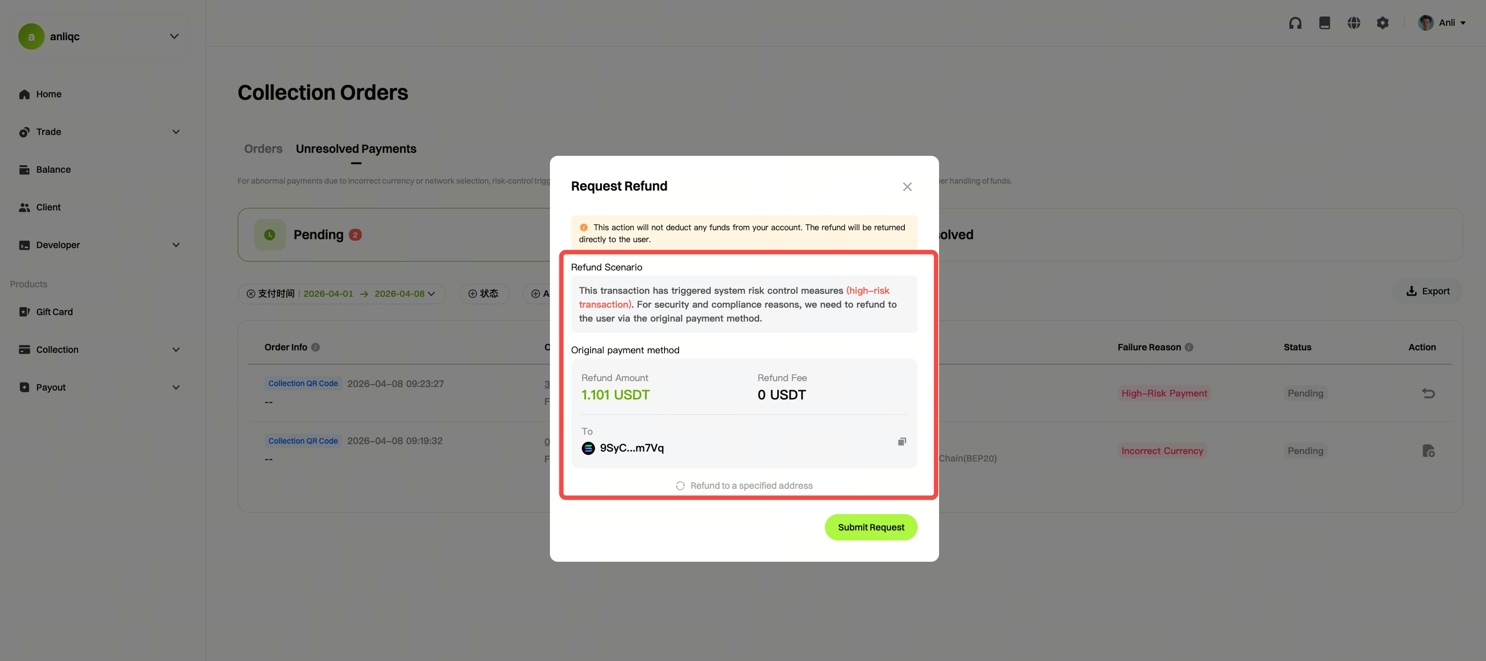The width and height of the screenshot is (1486, 661).
Task: Open the Balance sidebar item
Action: (x=53, y=170)
